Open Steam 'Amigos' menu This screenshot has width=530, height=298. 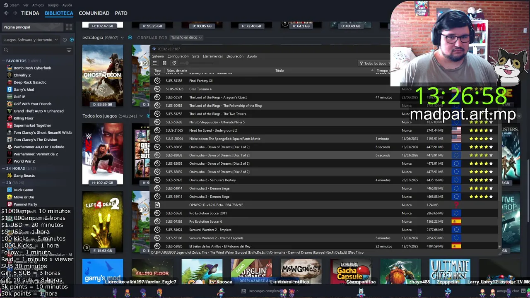coord(38,5)
